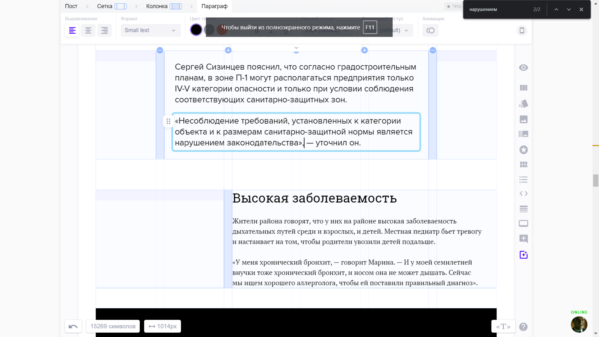Viewport: 599px width, 337px height.
Task: Insert a code embed block
Action: click(x=523, y=194)
